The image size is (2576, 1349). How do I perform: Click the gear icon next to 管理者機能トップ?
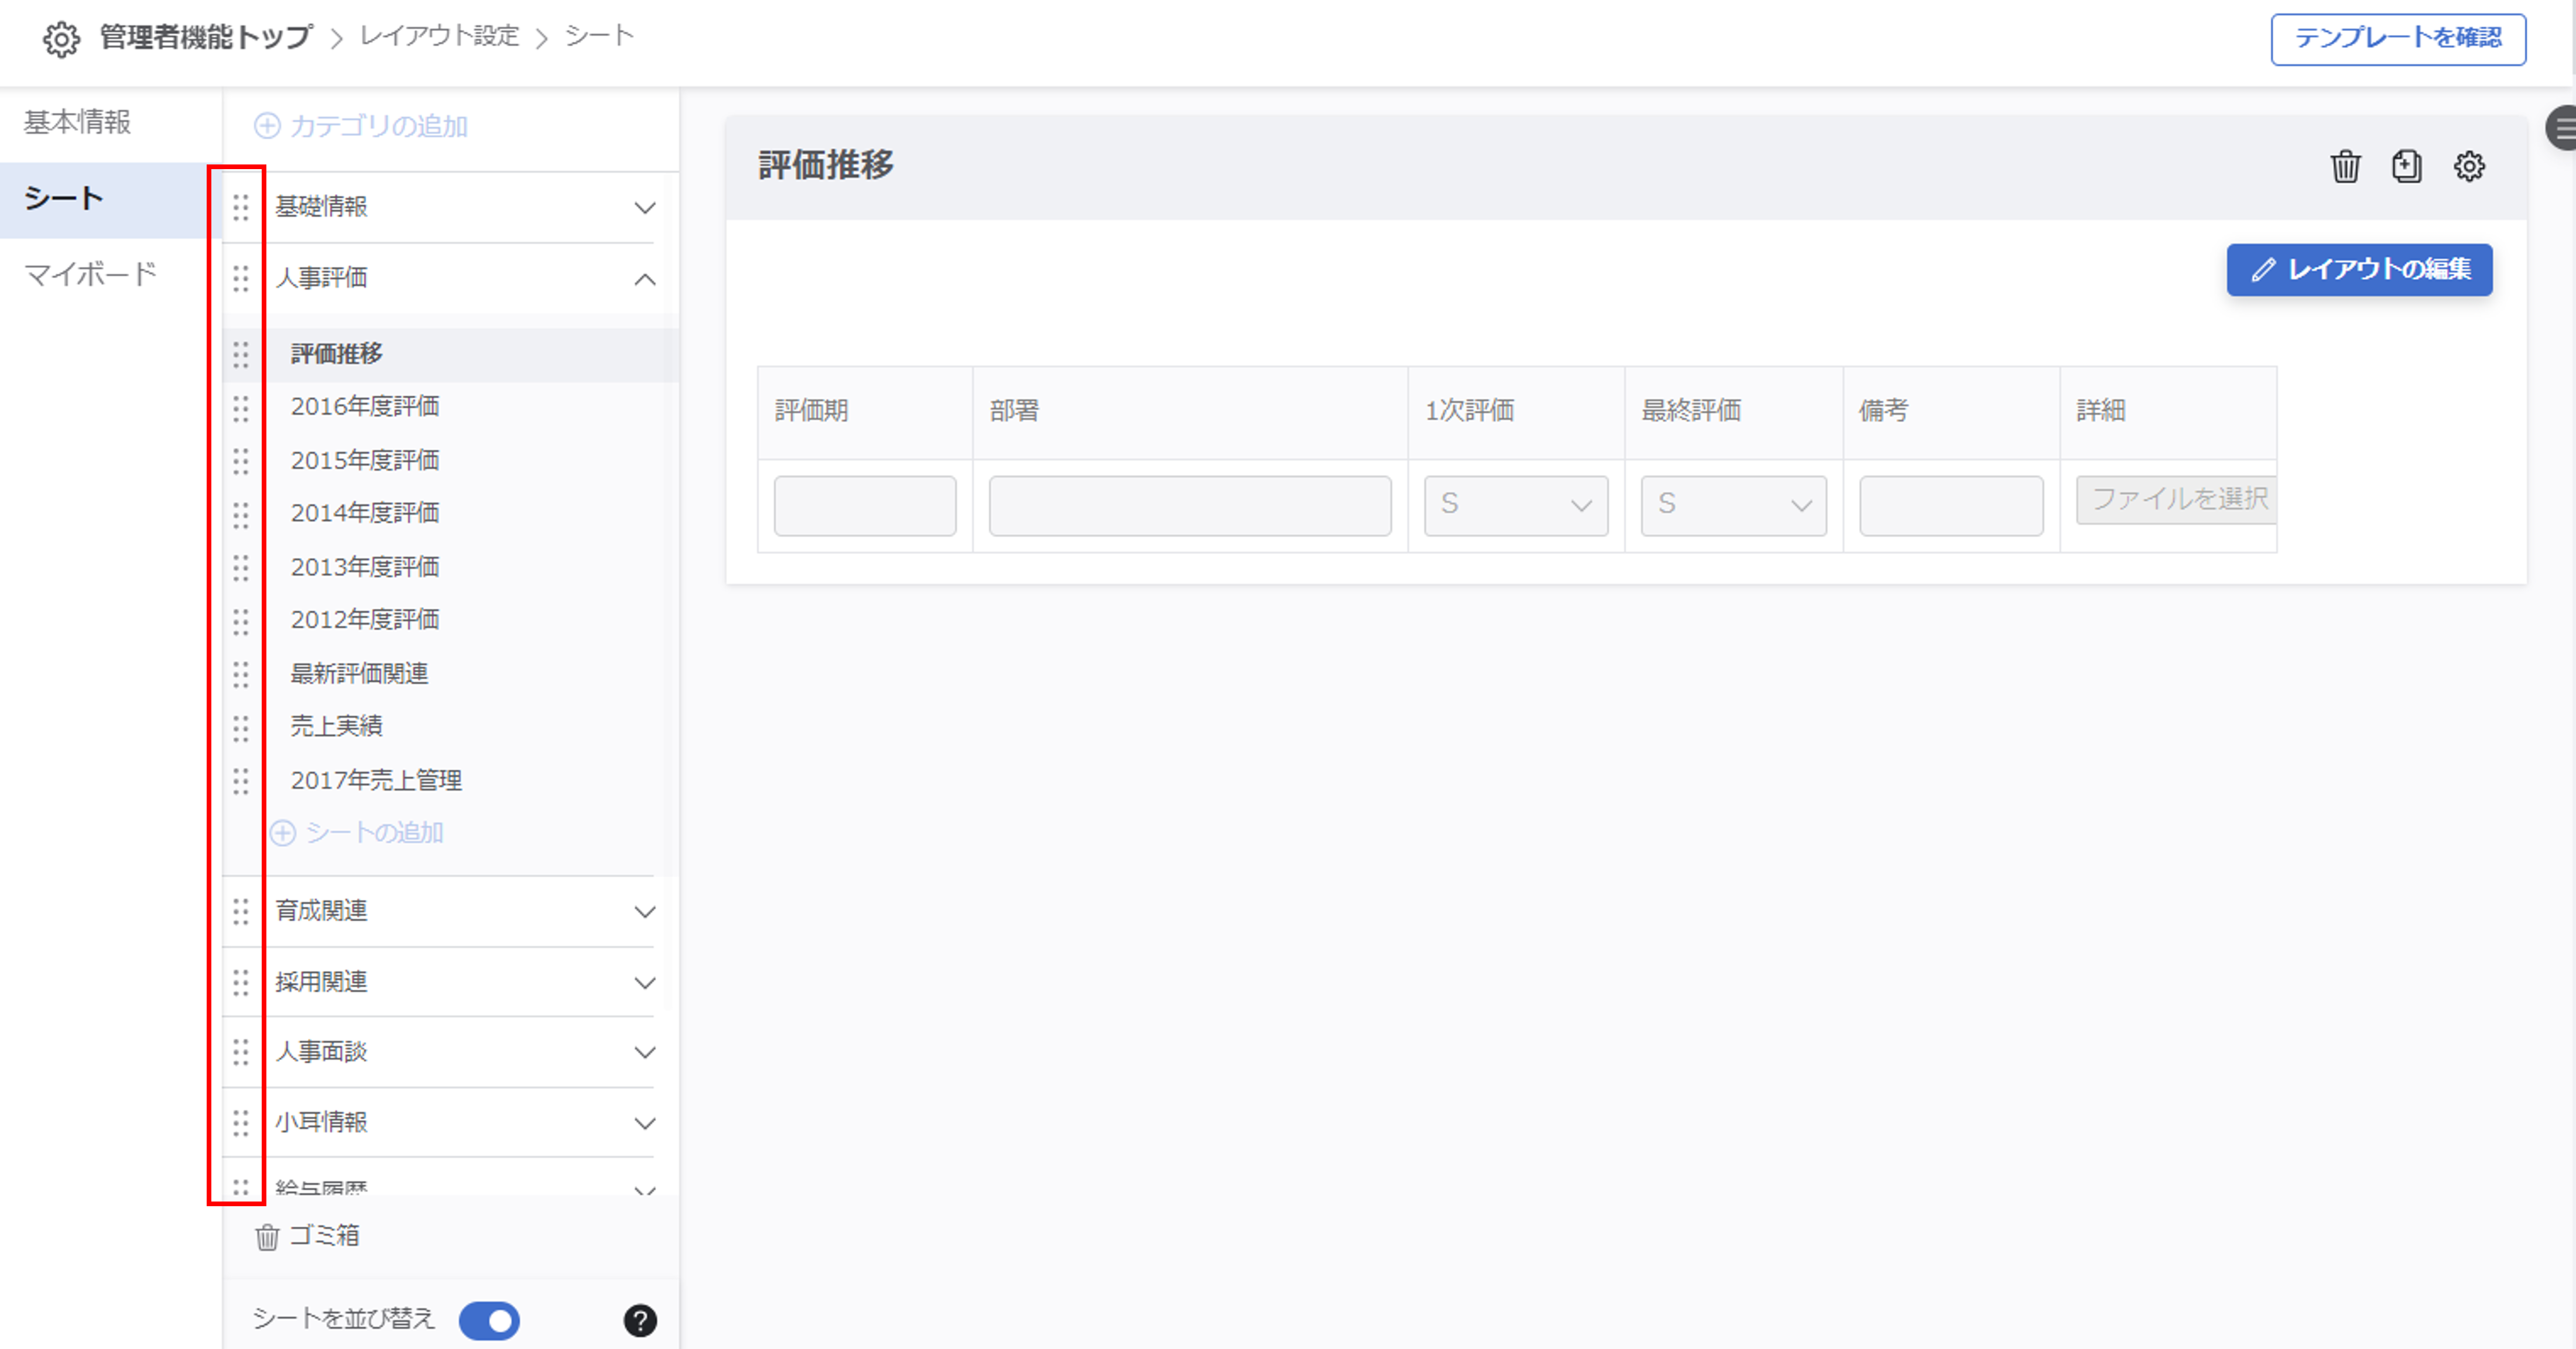click(x=61, y=39)
